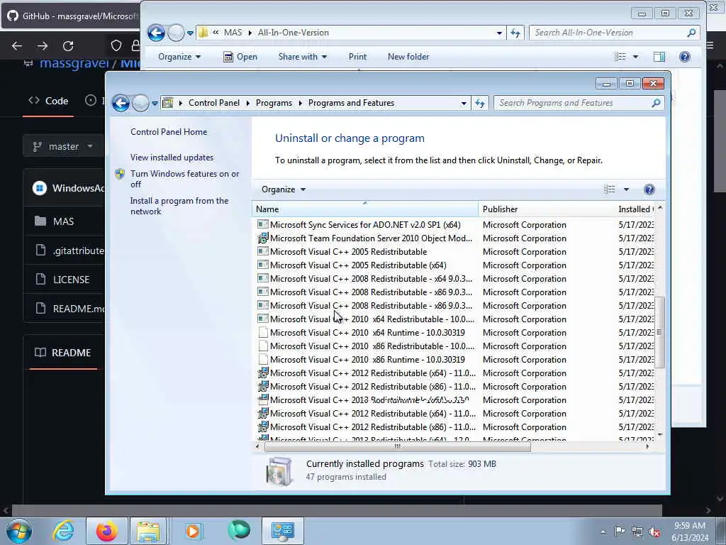The image size is (726, 545).
Task: Open Share with dropdown in explorer window
Action: (302, 57)
